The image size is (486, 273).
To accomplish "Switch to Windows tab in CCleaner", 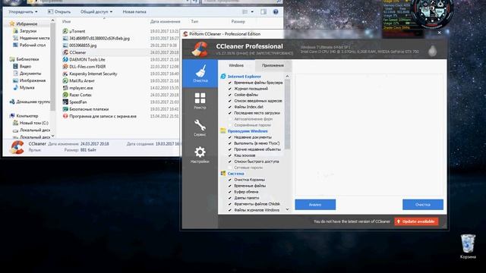I will click(236, 65).
